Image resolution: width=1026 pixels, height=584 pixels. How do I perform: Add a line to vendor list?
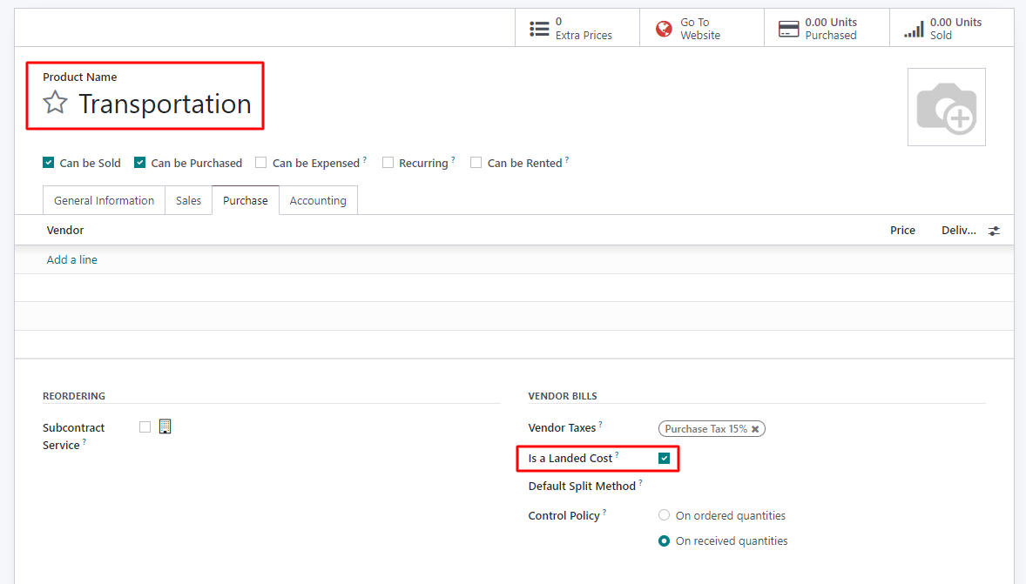(x=72, y=259)
